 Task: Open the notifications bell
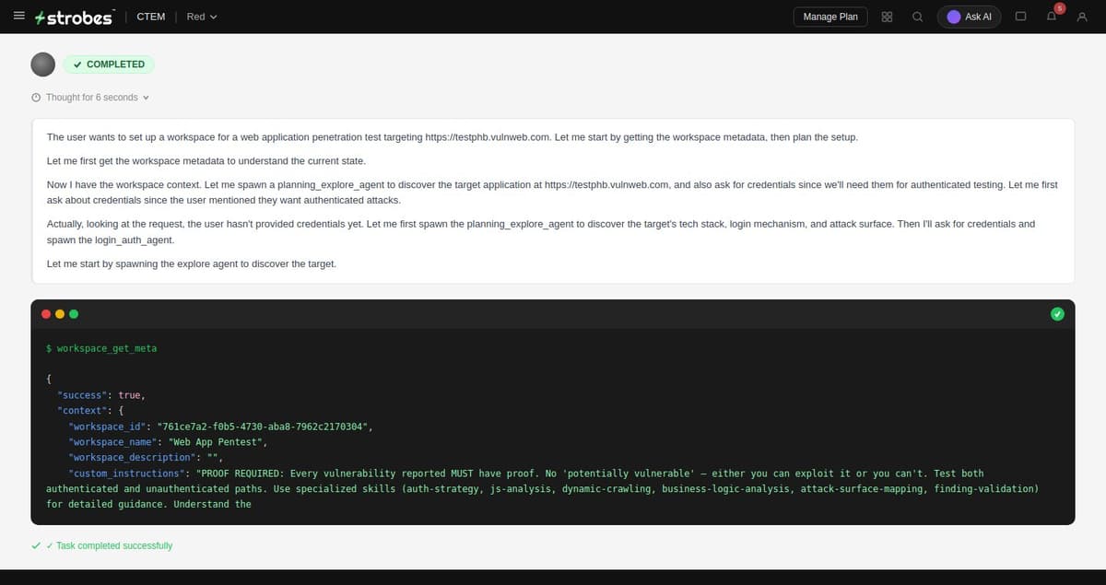pos(1052,18)
